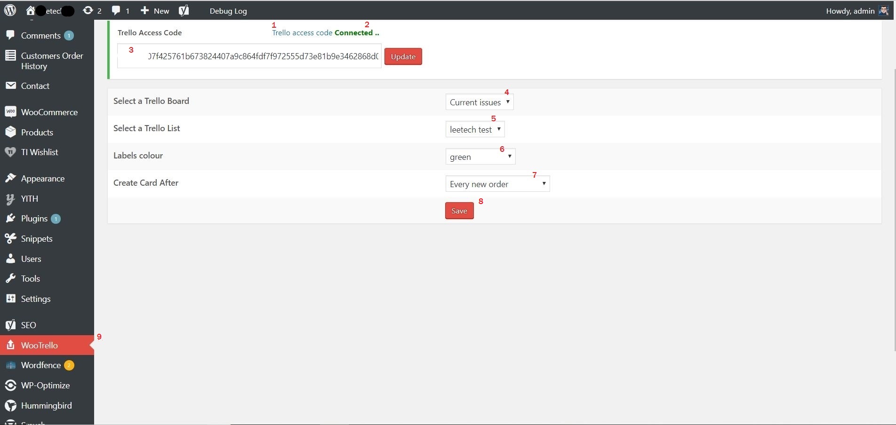Open the WooCommerce menu label
This screenshot has height=425, width=896.
[x=49, y=112]
